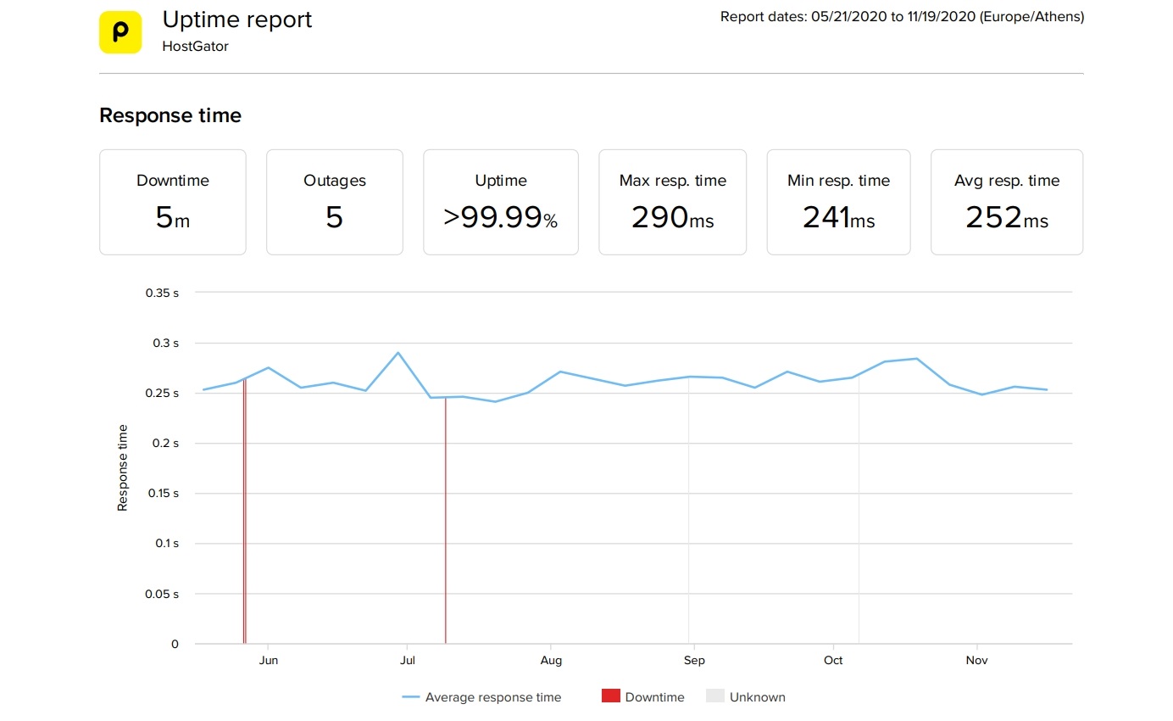
Task: Select the Min resp. time card
Action: (838, 202)
